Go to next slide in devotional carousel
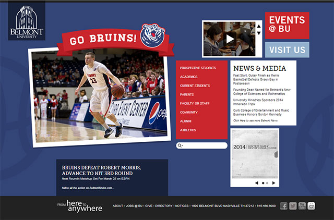334x220 pixels. 273,183
